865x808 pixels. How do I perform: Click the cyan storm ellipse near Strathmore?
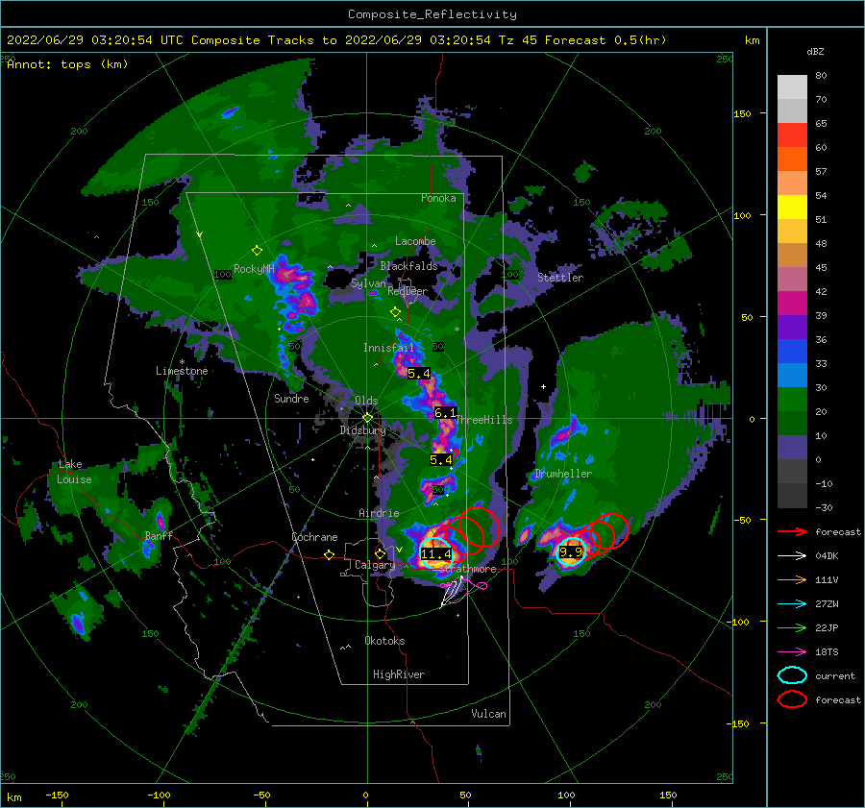click(435, 552)
